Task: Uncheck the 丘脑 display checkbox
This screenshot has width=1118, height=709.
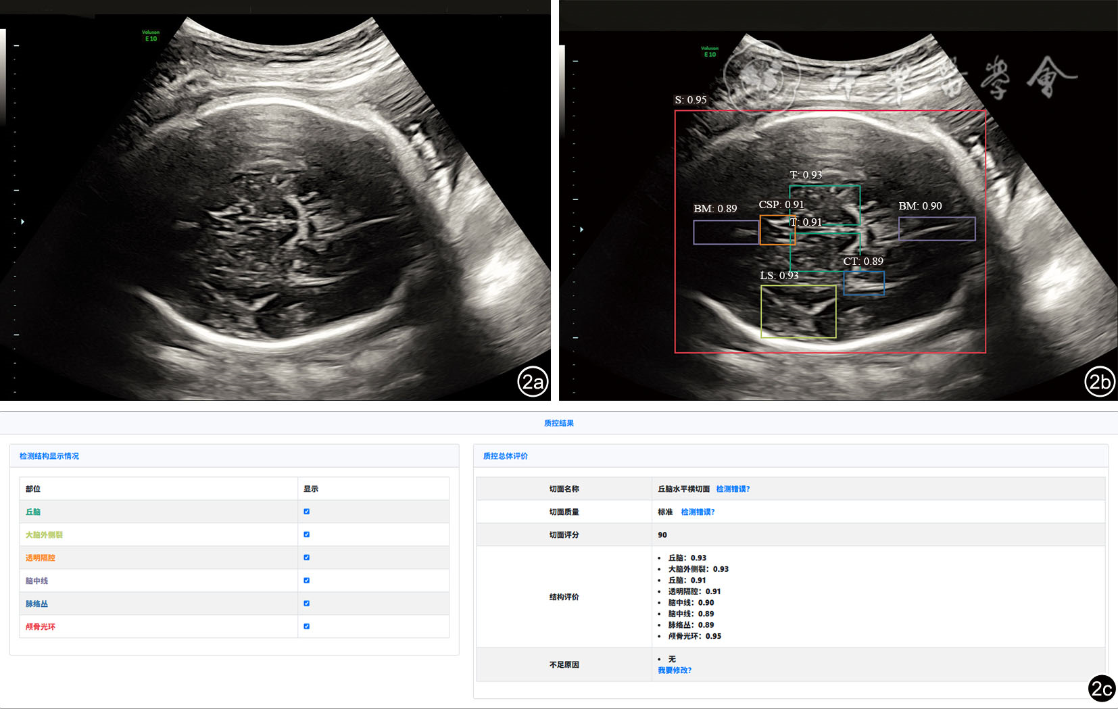Action: (306, 512)
